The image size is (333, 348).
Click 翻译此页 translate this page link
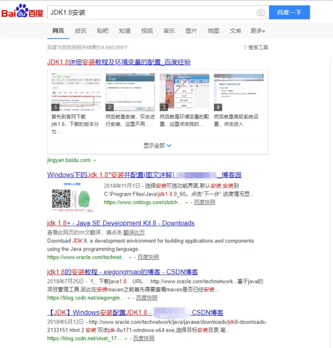pyautogui.click(x=134, y=233)
